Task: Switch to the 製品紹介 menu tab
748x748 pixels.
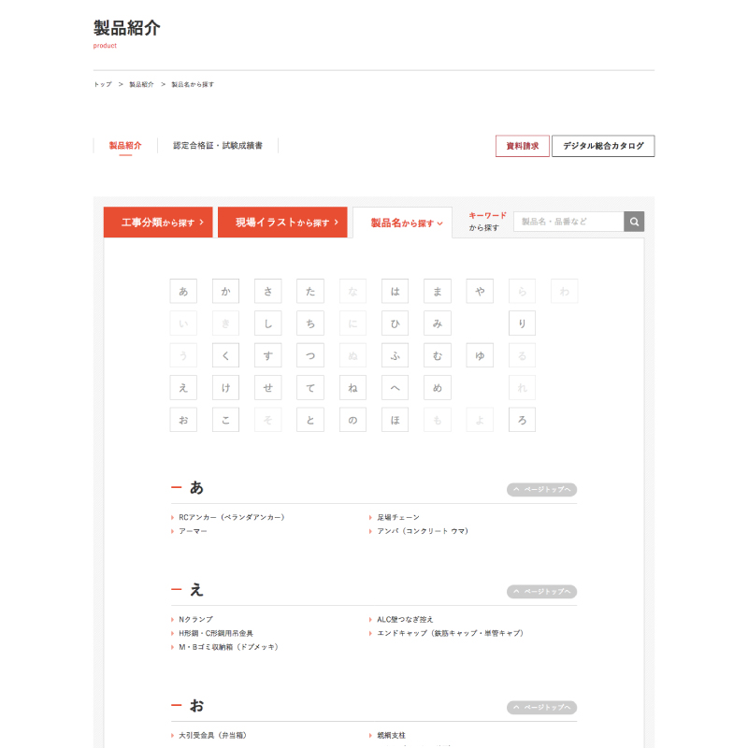Action: [x=125, y=146]
